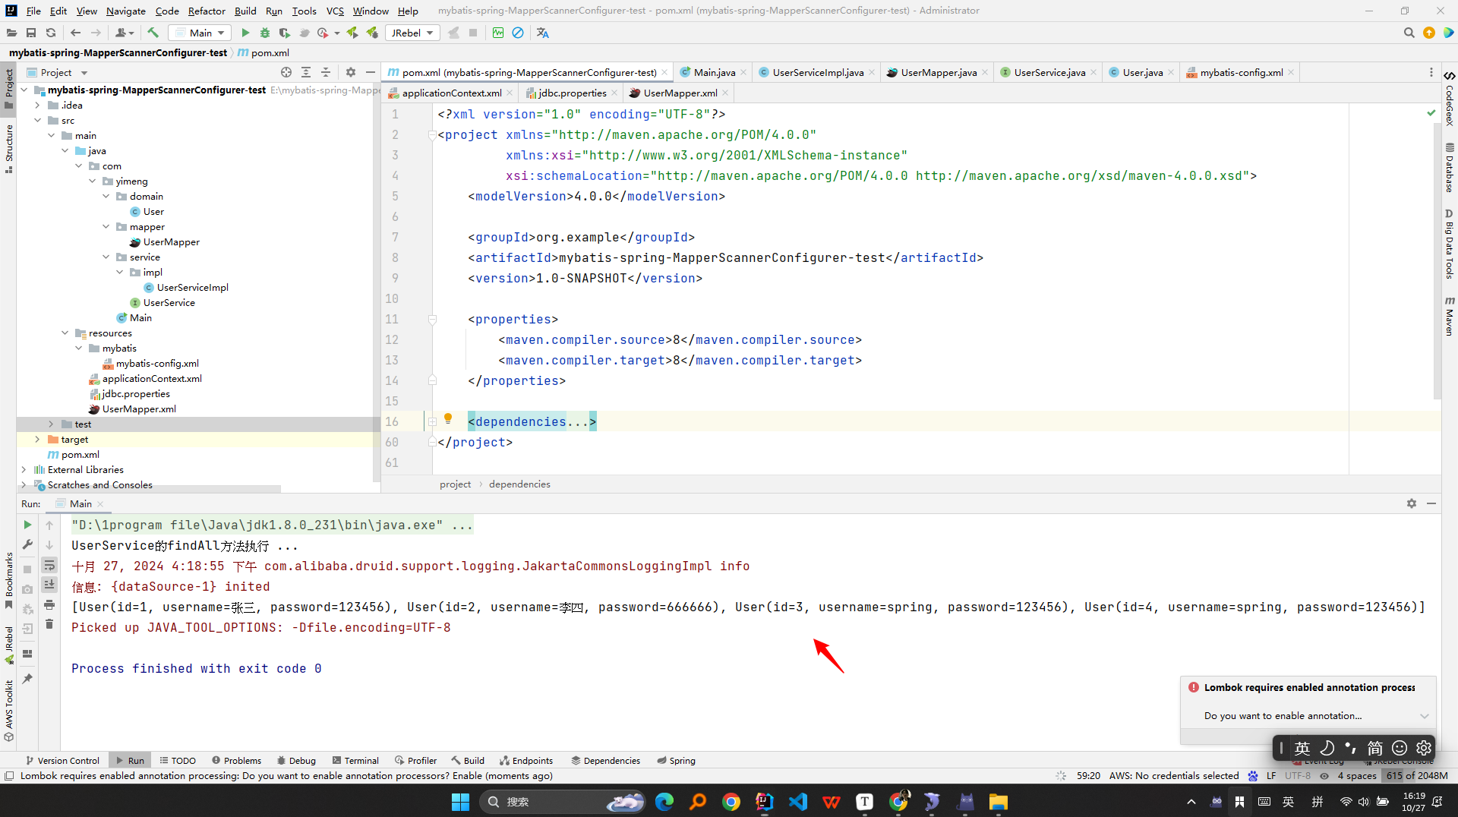Switch to UserServiceImpl.java tab

coord(817,72)
